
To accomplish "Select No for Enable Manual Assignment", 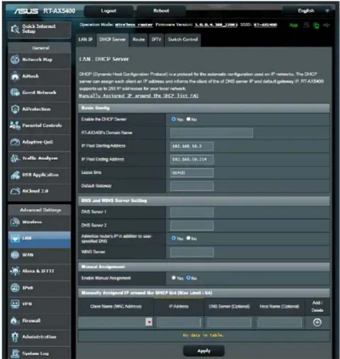I will click(x=188, y=278).
